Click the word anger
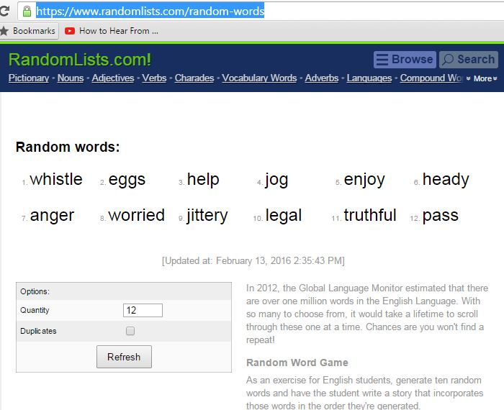504x410 pixels. (x=52, y=216)
